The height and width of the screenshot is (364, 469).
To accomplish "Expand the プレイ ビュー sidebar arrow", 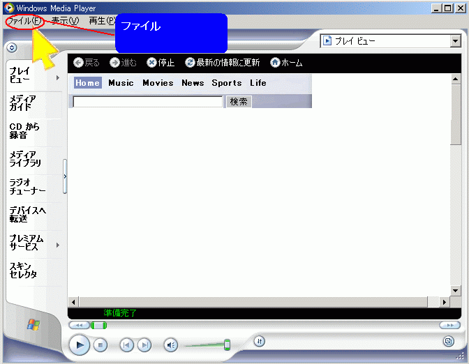I will tap(58, 77).
